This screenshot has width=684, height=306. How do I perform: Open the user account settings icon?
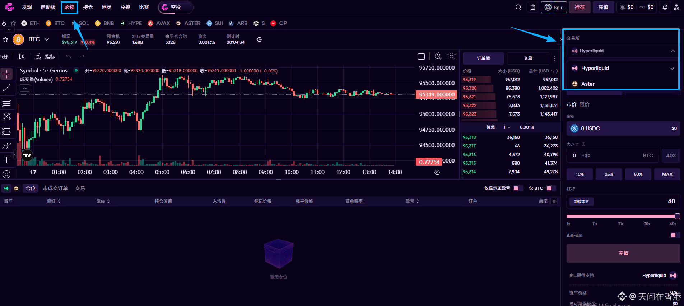[x=676, y=7]
